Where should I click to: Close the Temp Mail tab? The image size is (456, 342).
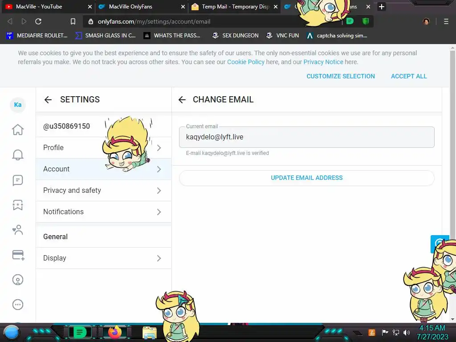click(276, 7)
